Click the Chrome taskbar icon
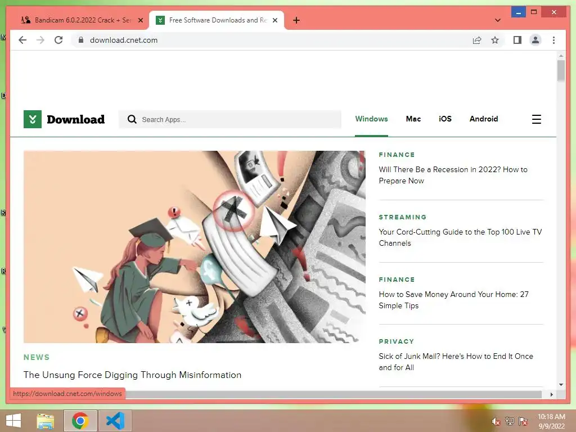Image resolution: width=576 pixels, height=432 pixels. [80, 421]
